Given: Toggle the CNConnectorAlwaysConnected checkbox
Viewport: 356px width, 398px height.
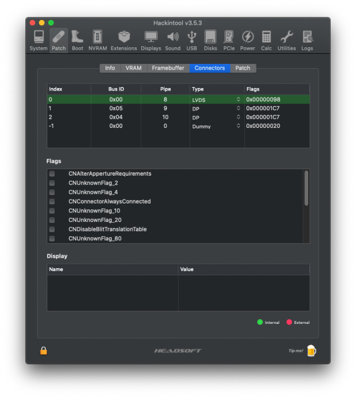Looking at the screenshot, I should pos(52,201).
